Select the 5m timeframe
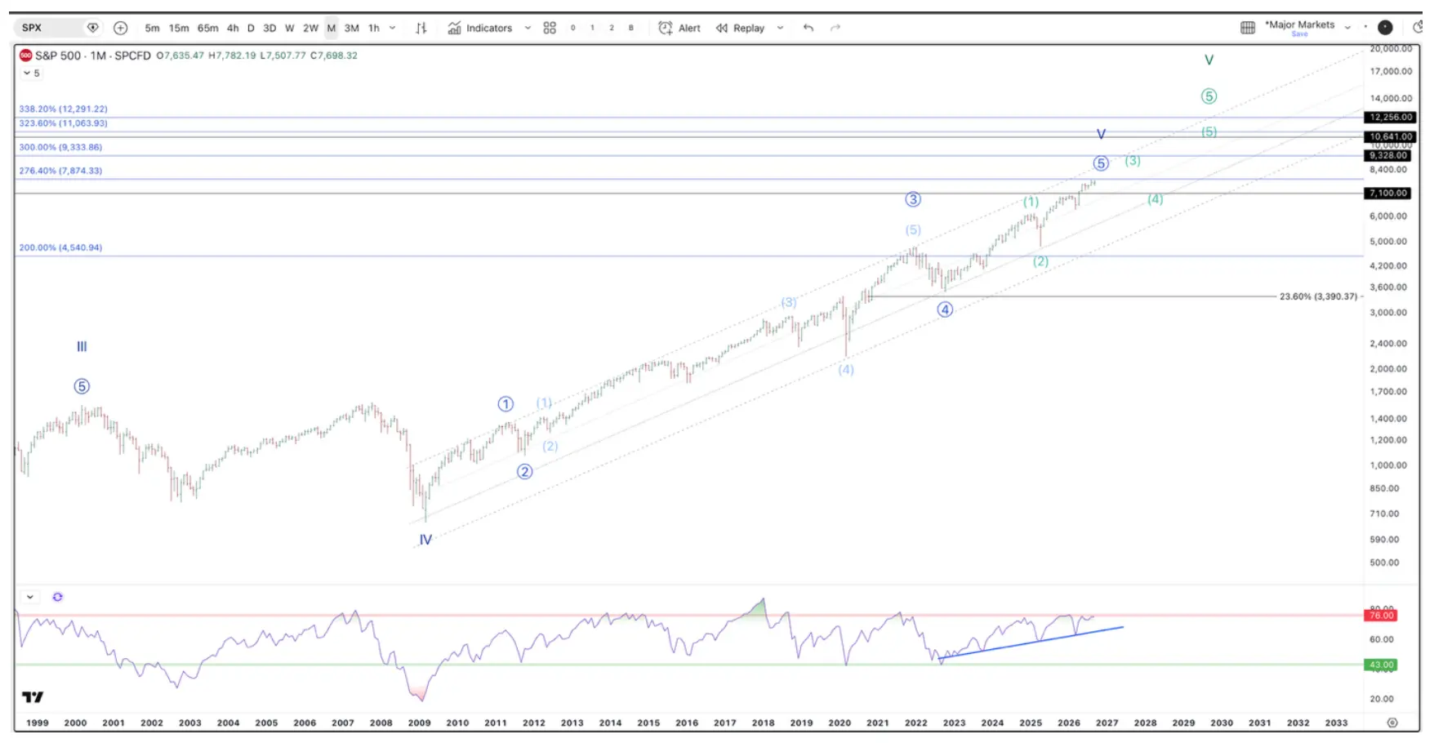The height and width of the screenshot is (743, 1434). (x=152, y=28)
